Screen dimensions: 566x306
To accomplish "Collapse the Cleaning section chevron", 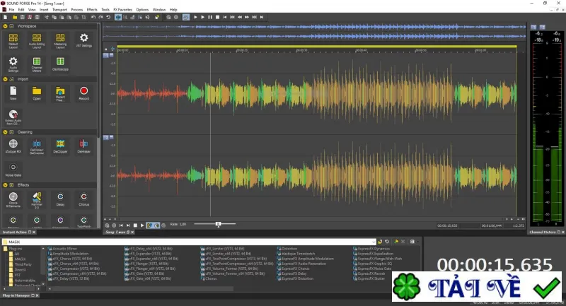I will tap(5, 132).
